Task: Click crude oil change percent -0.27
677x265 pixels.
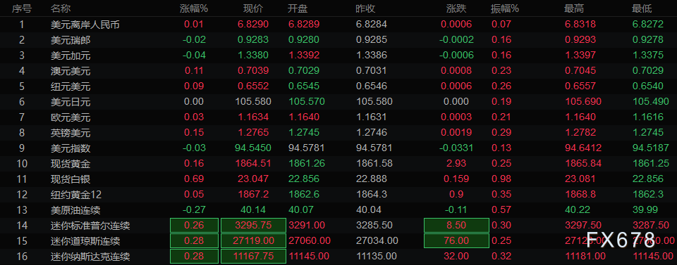Action: (194, 210)
